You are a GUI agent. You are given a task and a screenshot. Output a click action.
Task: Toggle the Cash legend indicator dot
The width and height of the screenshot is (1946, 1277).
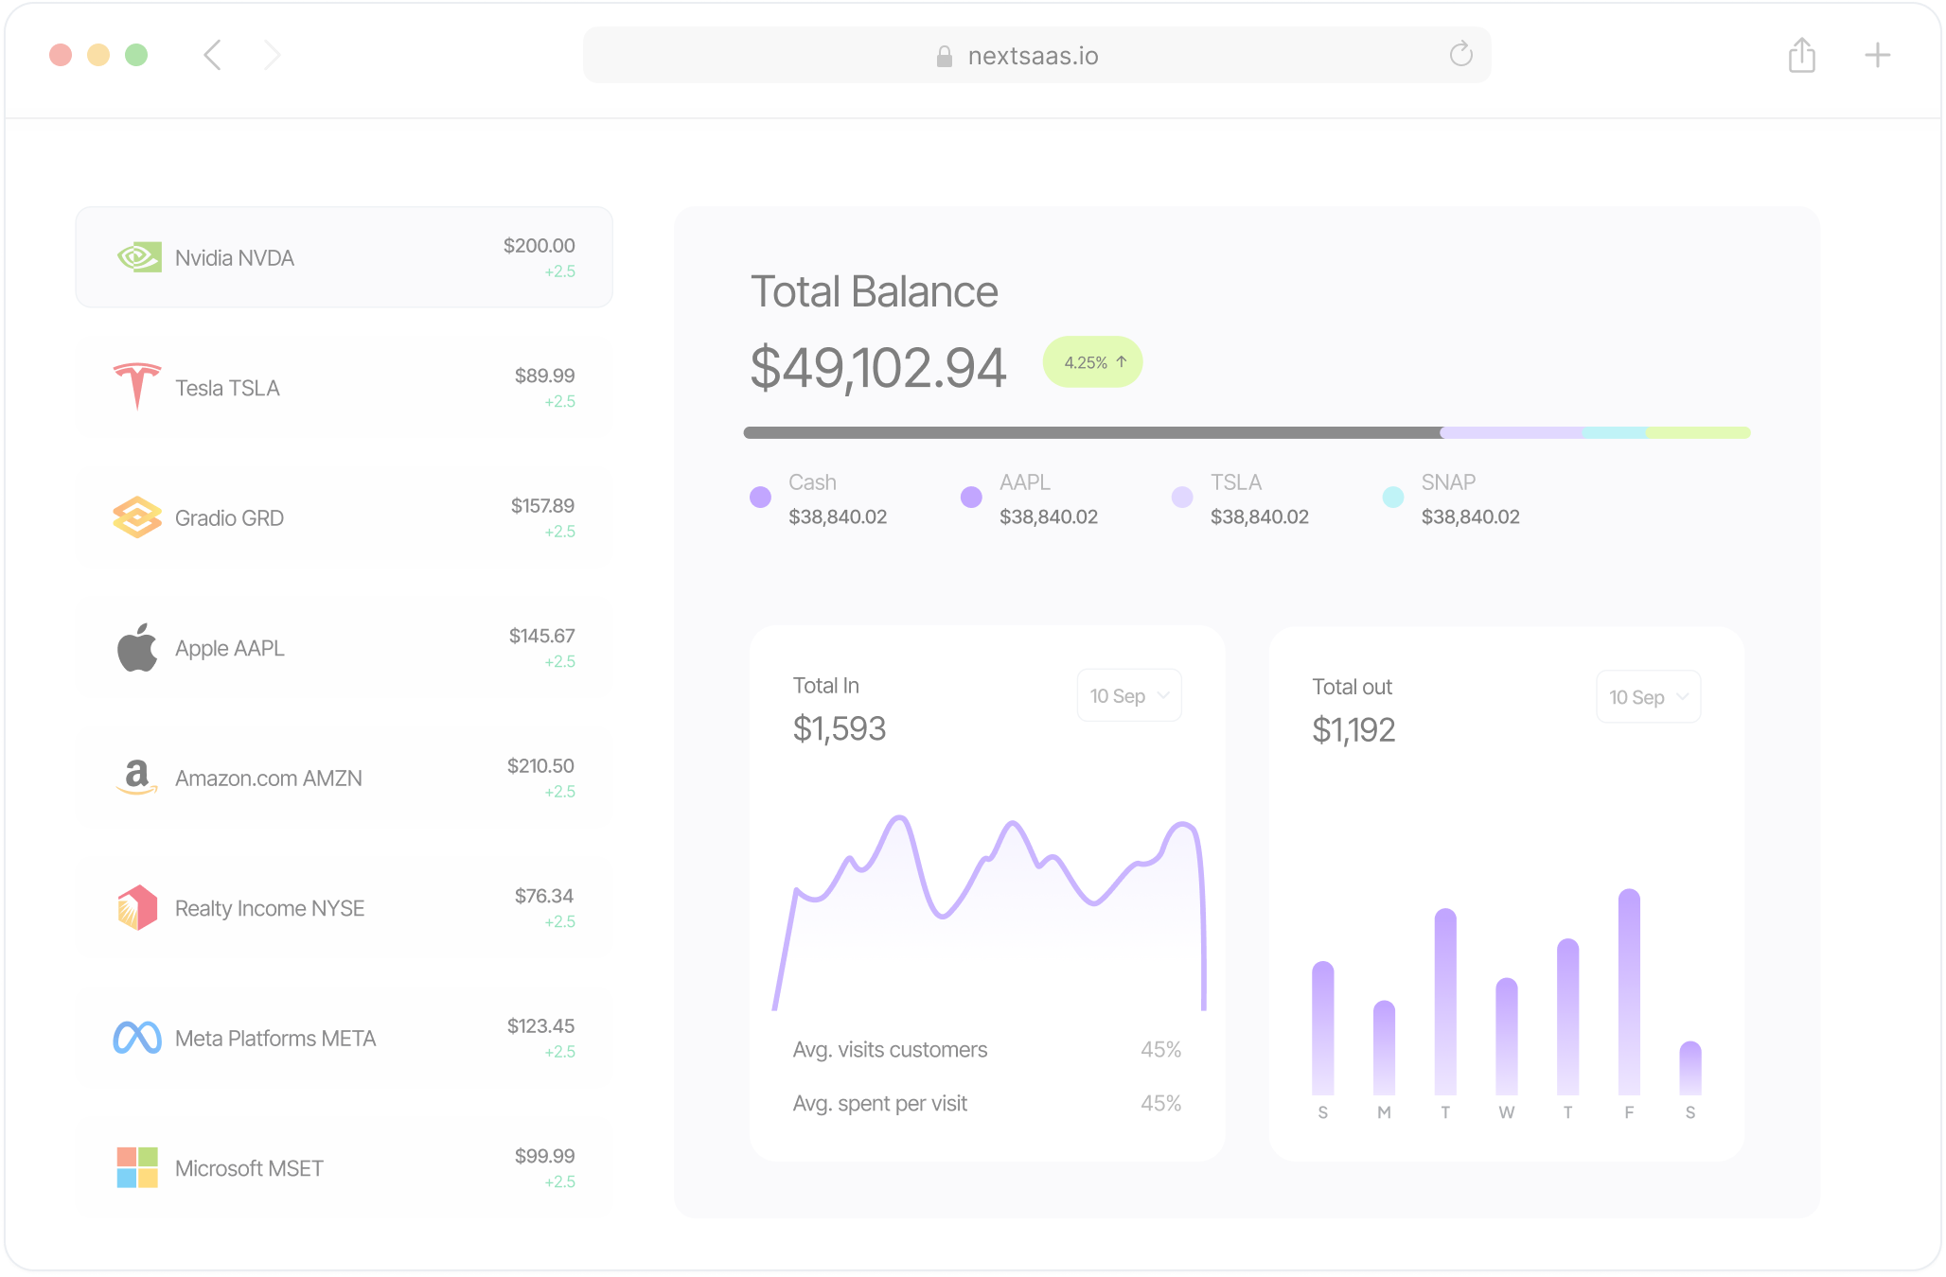coord(760,497)
